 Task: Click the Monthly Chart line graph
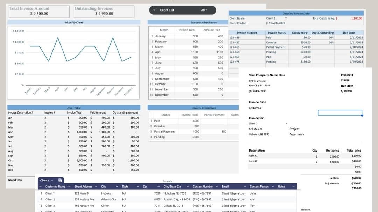pyautogui.click(x=73, y=63)
